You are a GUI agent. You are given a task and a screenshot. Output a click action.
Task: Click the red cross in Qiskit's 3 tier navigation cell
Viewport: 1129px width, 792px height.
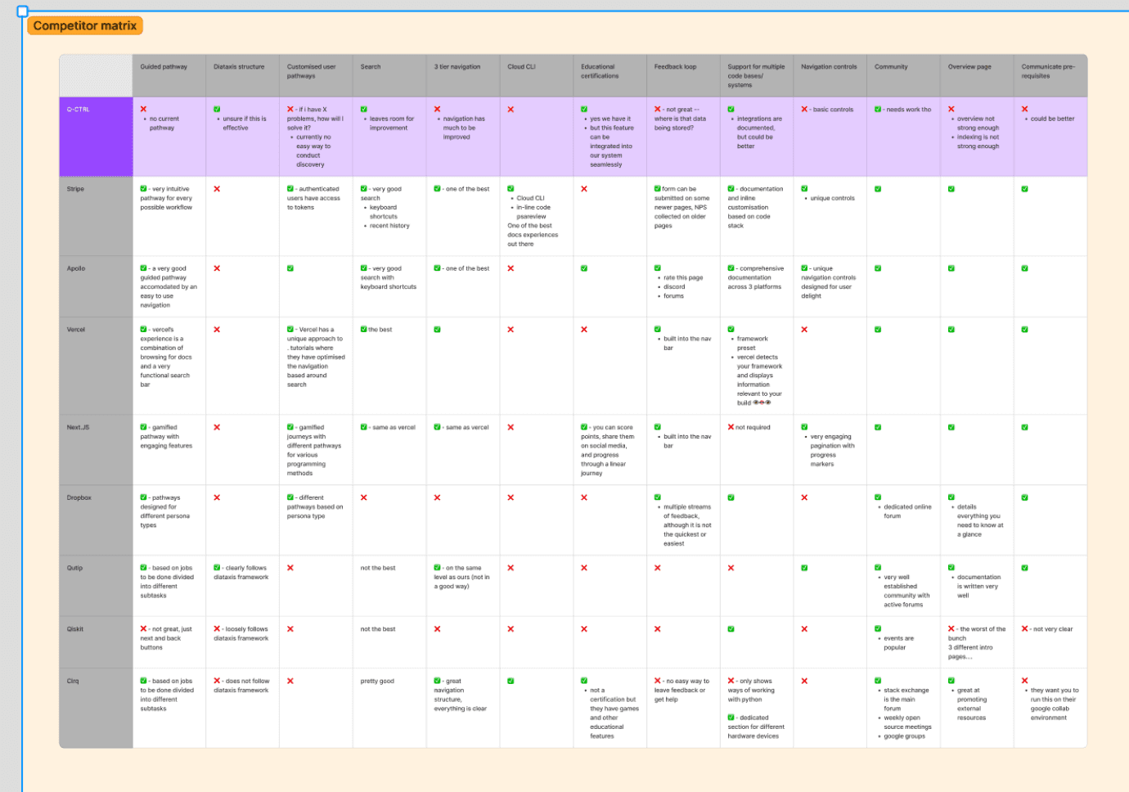coord(437,629)
